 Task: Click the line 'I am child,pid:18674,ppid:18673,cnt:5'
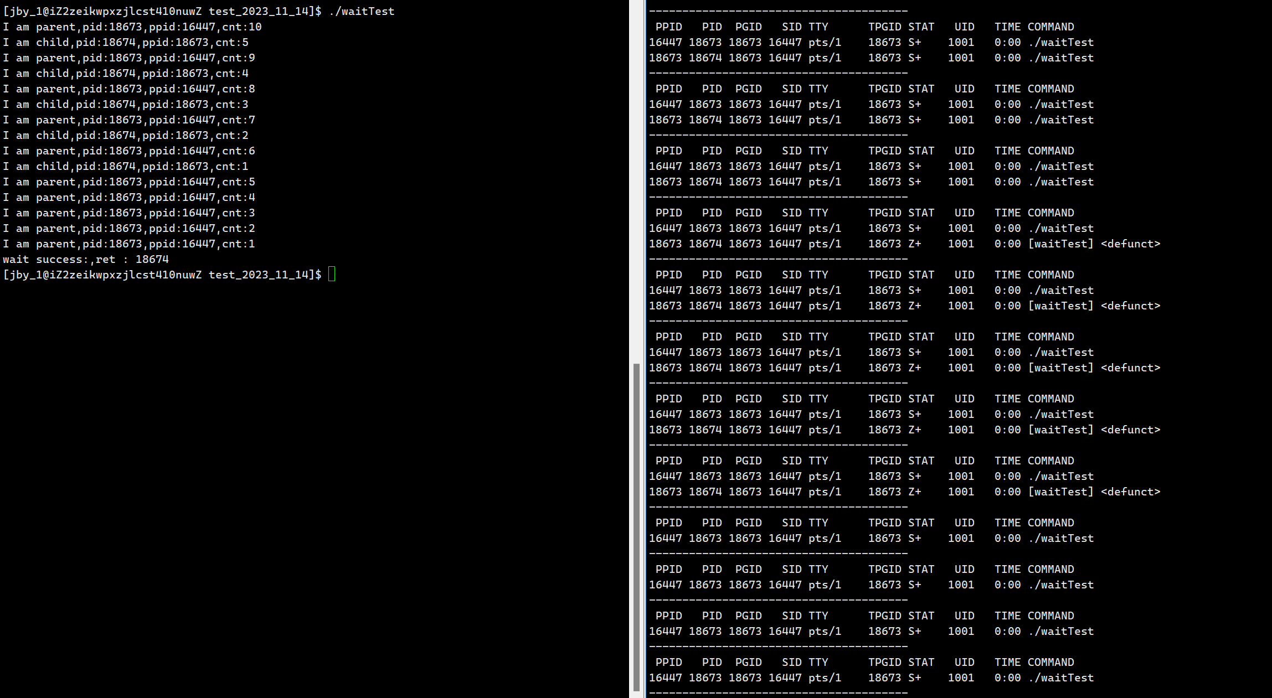(x=126, y=42)
